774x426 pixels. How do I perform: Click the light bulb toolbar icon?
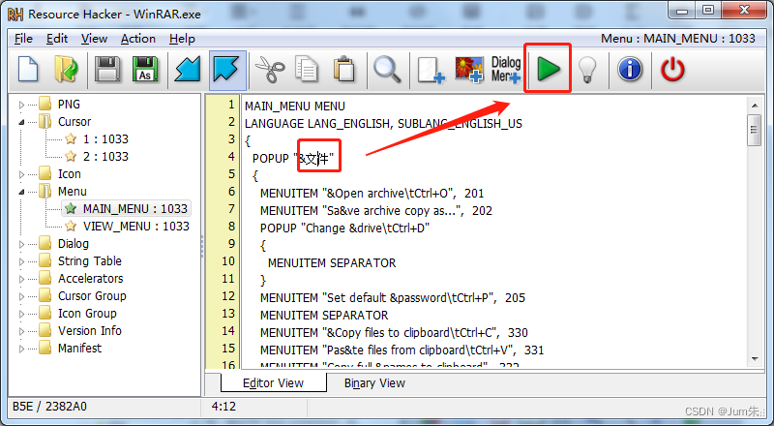click(587, 69)
